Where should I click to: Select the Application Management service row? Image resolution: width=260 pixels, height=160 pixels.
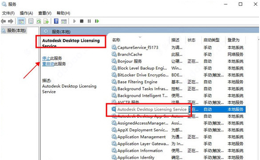coord(178,137)
